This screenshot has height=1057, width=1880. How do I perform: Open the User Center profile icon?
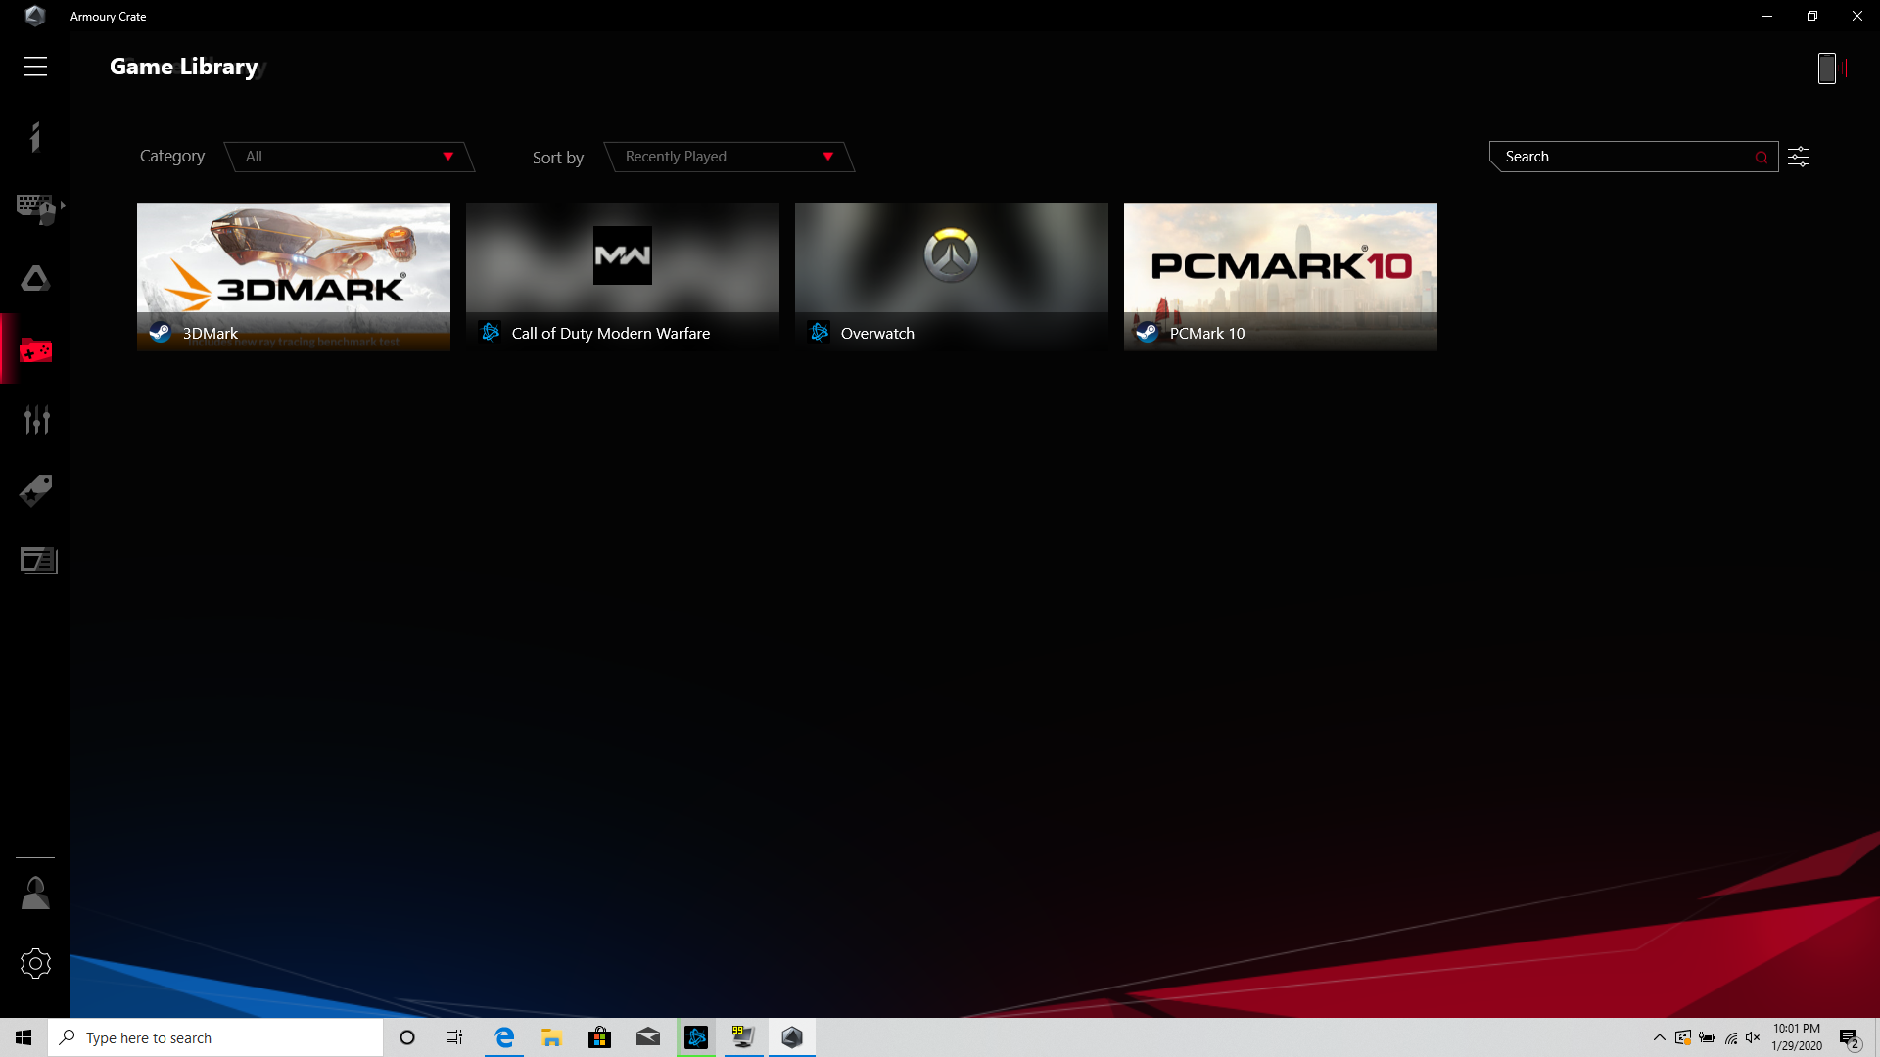coord(35,893)
